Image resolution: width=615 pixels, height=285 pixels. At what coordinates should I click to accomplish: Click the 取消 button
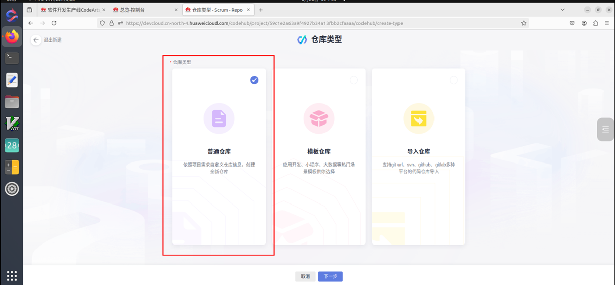coord(305,276)
